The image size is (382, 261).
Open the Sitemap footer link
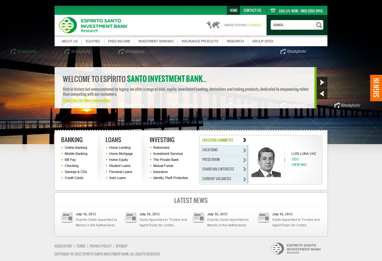point(122,246)
